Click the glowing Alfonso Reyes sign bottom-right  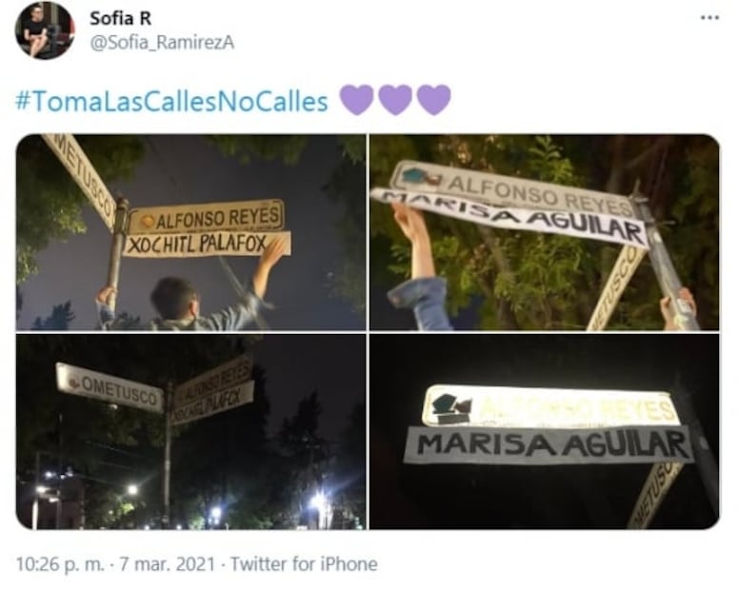click(x=551, y=405)
